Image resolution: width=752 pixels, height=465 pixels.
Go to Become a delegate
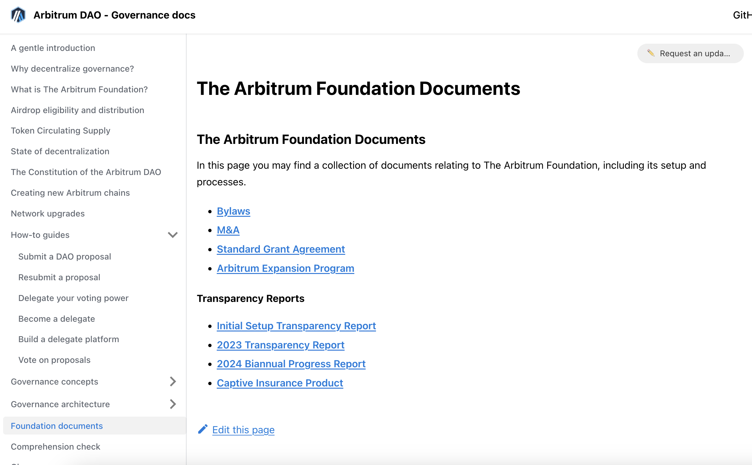(x=57, y=319)
